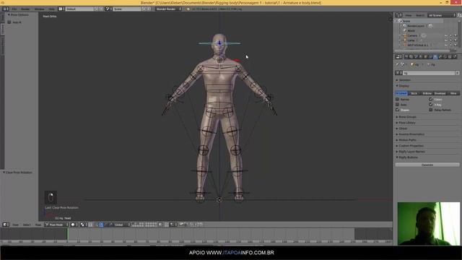462x260 pixels.
Task: Open the Select menu in 3D View header
Action: point(27,225)
